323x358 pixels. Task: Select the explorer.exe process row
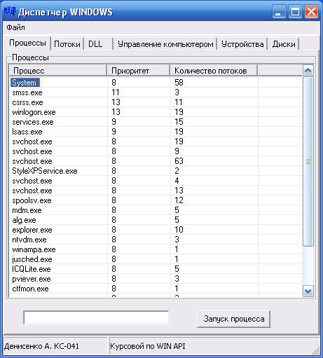tap(156, 230)
